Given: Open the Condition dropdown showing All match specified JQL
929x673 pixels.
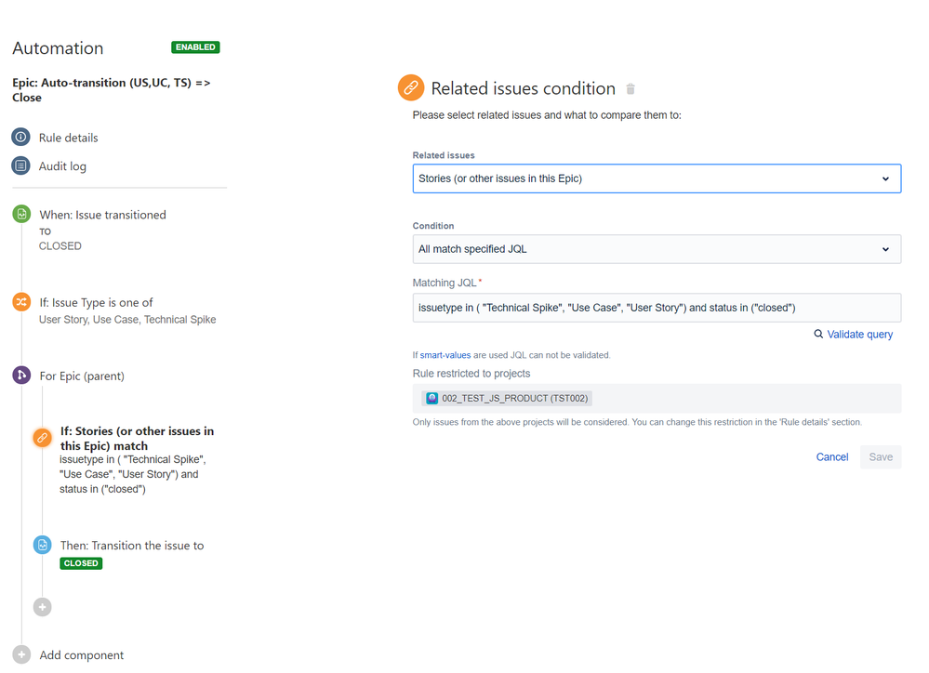Looking at the screenshot, I should (x=657, y=249).
